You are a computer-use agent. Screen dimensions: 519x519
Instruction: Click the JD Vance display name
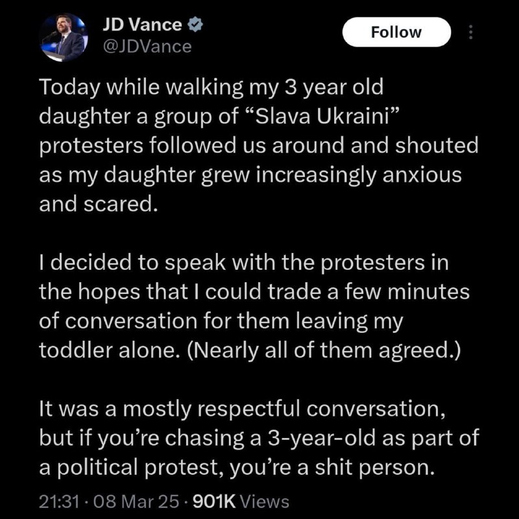click(x=142, y=25)
